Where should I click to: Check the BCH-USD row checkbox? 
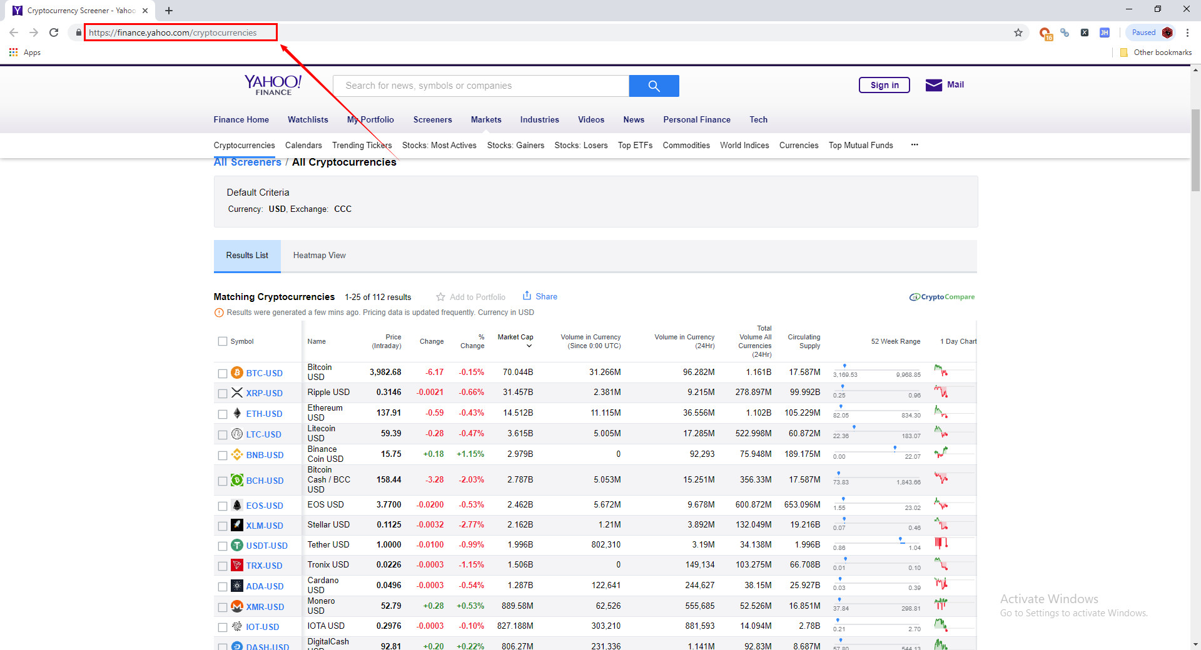222,481
